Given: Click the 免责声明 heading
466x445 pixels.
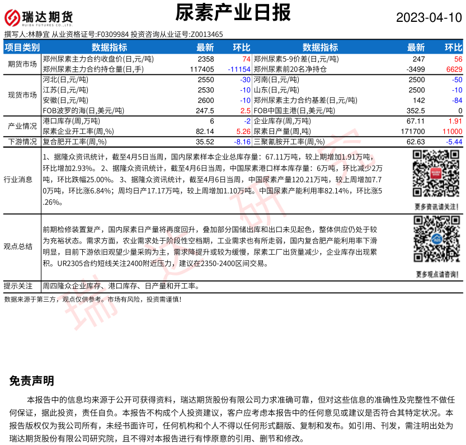Looking at the screenshot, I should (x=32, y=381).
